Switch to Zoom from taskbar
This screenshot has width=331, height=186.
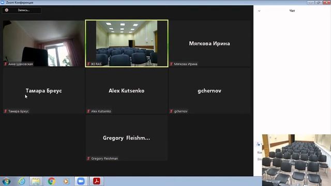[x=81, y=181]
